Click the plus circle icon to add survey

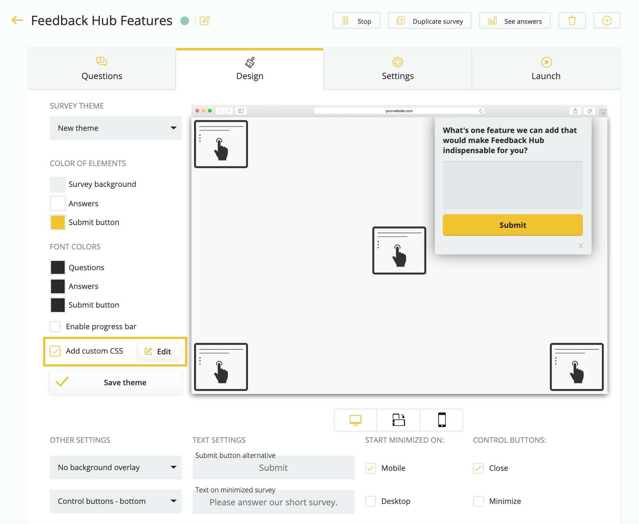pyautogui.click(x=607, y=20)
